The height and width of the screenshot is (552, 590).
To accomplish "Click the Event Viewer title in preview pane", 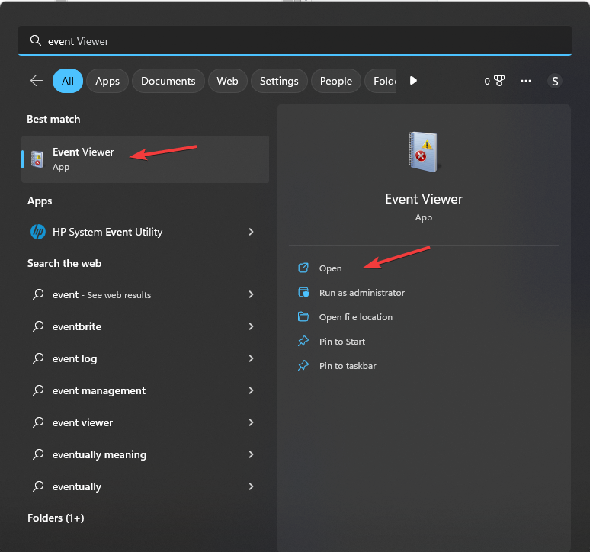I will (x=424, y=199).
